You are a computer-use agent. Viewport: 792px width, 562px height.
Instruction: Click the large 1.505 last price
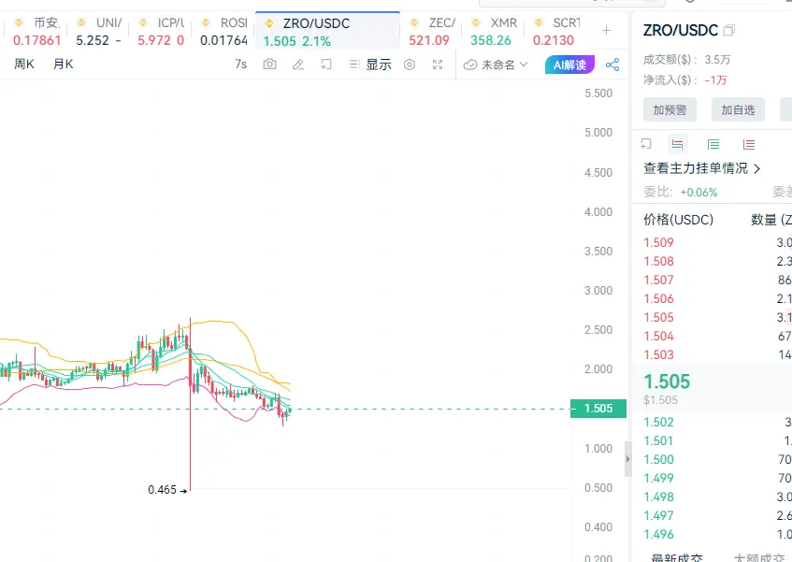pyautogui.click(x=667, y=382)
